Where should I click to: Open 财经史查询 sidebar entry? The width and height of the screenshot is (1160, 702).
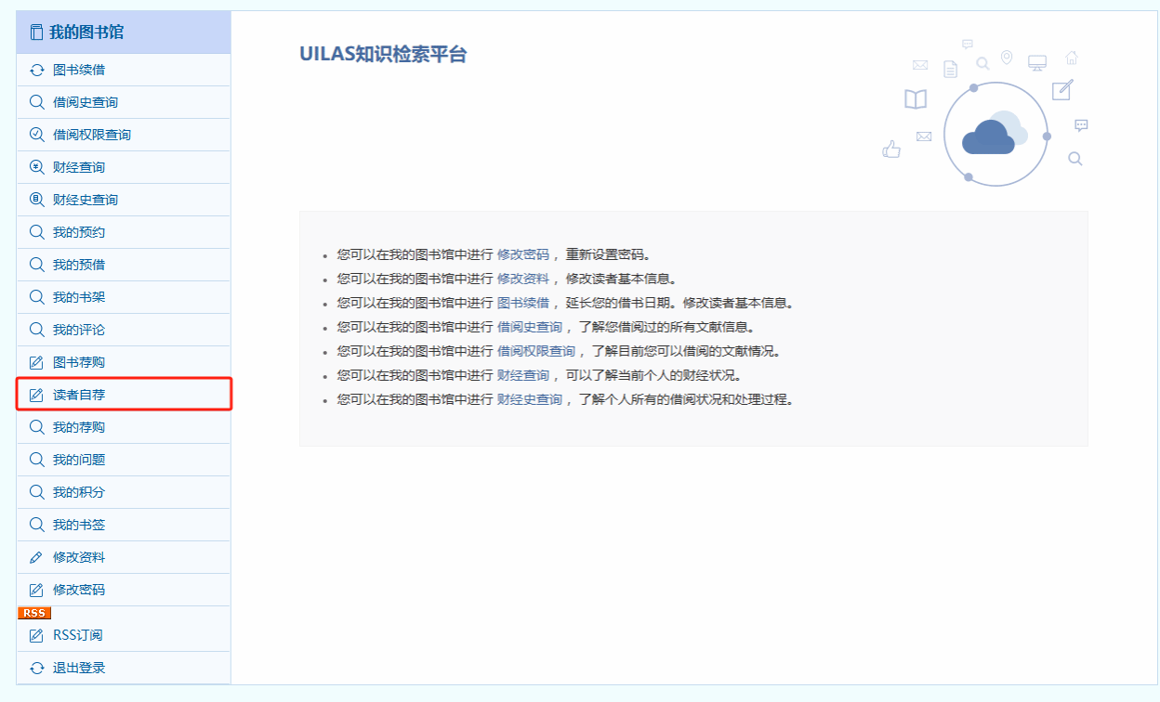(x=124, y=200)
